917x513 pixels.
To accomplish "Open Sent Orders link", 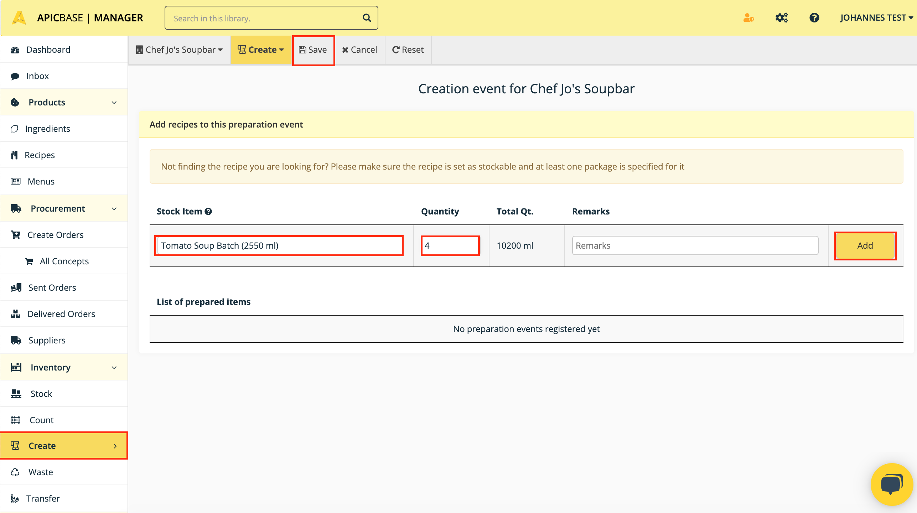I will [x=64, y=288].
